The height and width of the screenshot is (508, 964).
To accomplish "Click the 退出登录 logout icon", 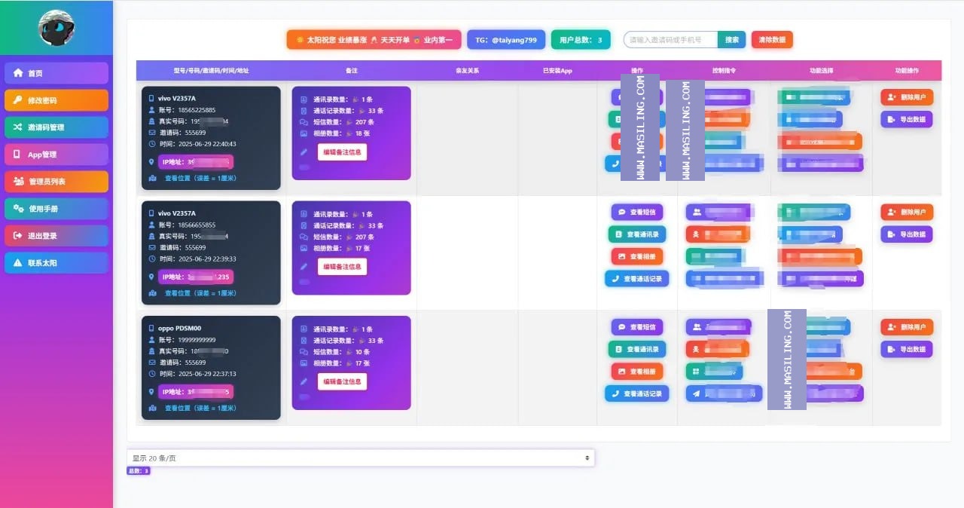I will coord(18,236).
